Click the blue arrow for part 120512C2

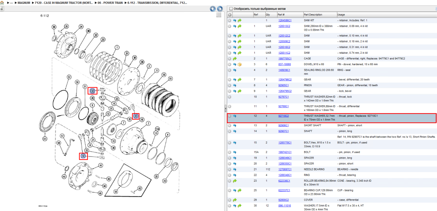pyautogui.click(x=235, y=36)
